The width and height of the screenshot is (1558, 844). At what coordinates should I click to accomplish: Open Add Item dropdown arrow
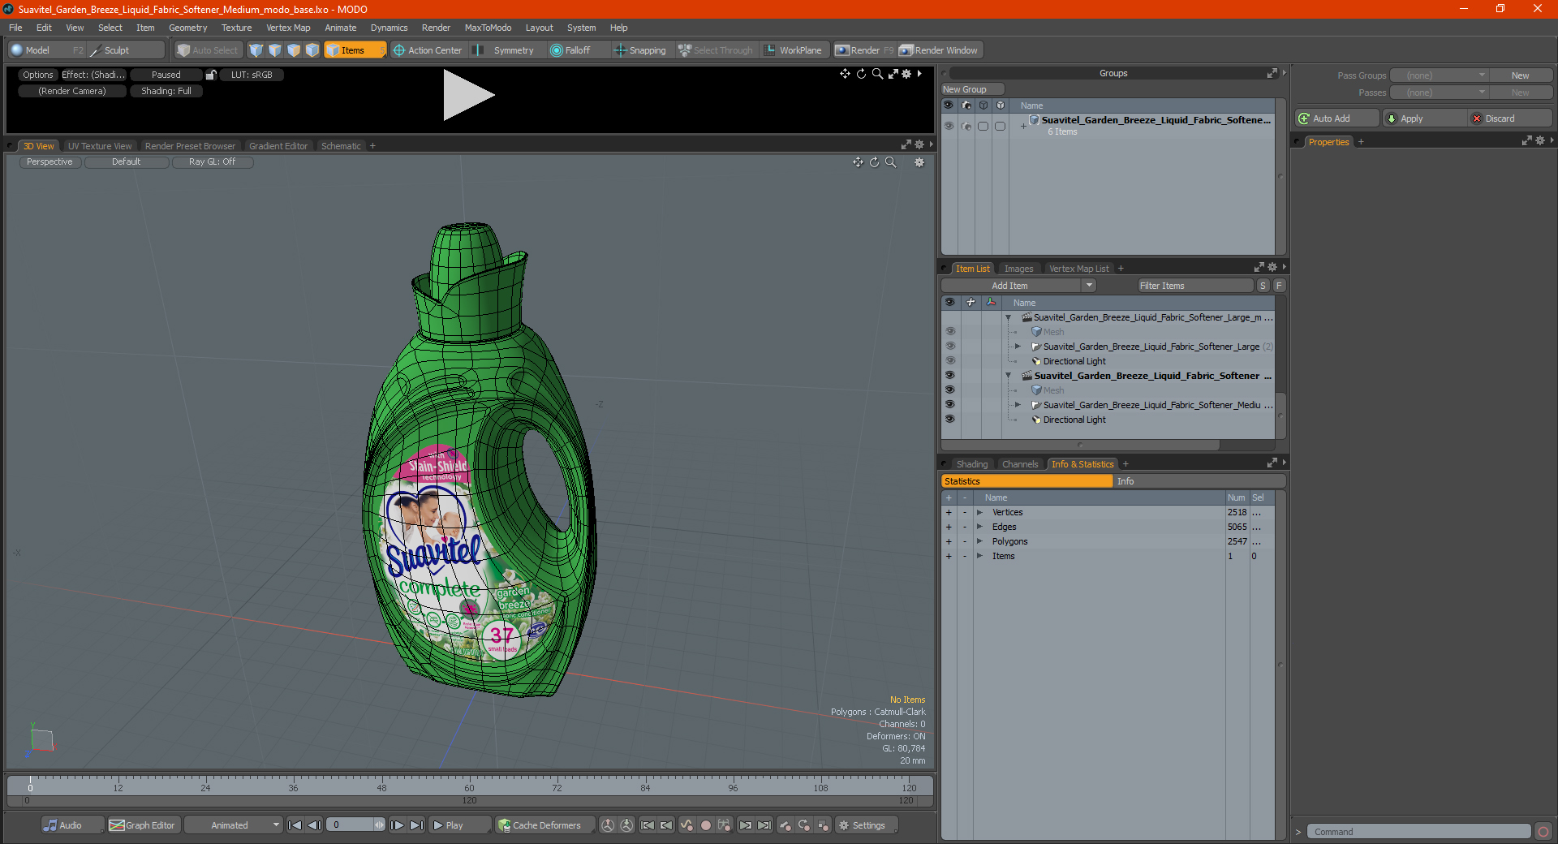click(x=1089, y=286)
